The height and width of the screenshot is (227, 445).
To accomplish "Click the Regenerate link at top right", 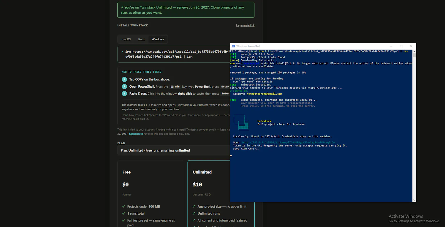I will (245, 26).
